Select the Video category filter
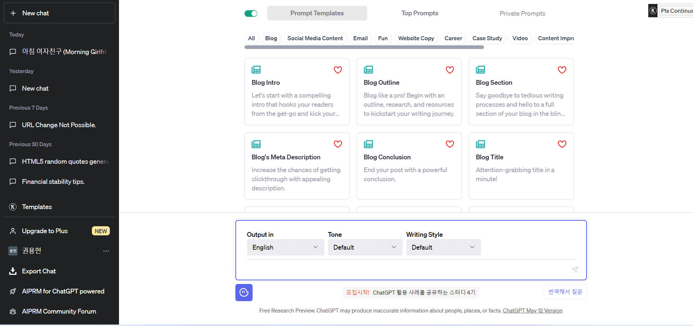693x326 pixels. (520, 38)
